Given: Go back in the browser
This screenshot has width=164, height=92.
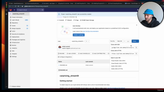Looking at the screenshot, I should pos(10,6).
